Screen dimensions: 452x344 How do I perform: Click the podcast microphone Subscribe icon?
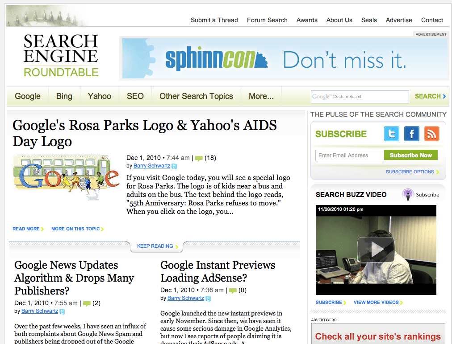(x=408, y=195)
